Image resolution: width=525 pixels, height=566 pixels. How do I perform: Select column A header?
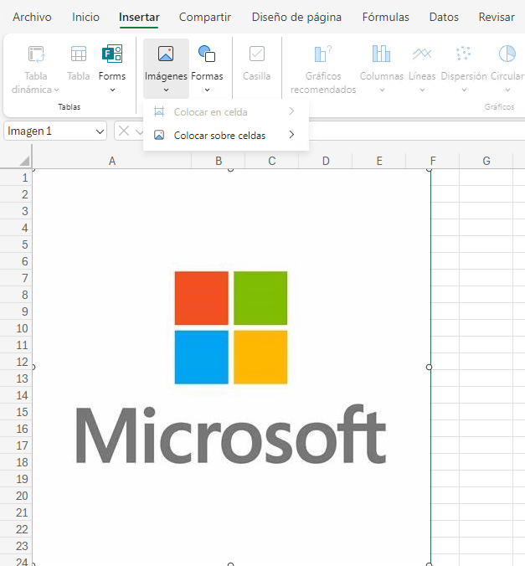(x=112, y=161)
